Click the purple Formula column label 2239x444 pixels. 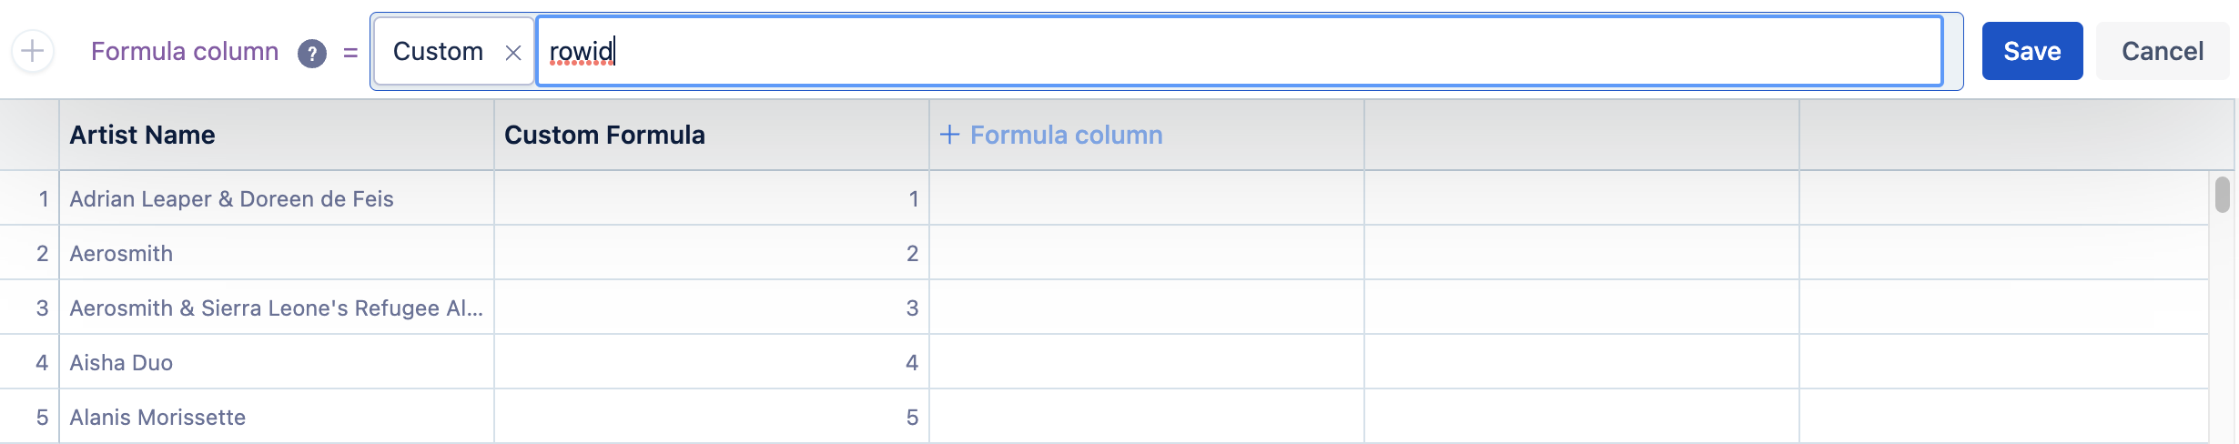coord(185,52)
